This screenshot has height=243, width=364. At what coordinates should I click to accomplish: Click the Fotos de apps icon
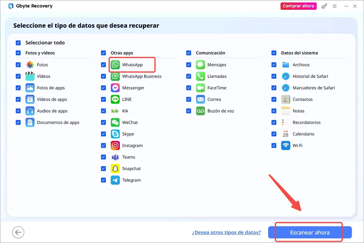click(x=30, y=88)
